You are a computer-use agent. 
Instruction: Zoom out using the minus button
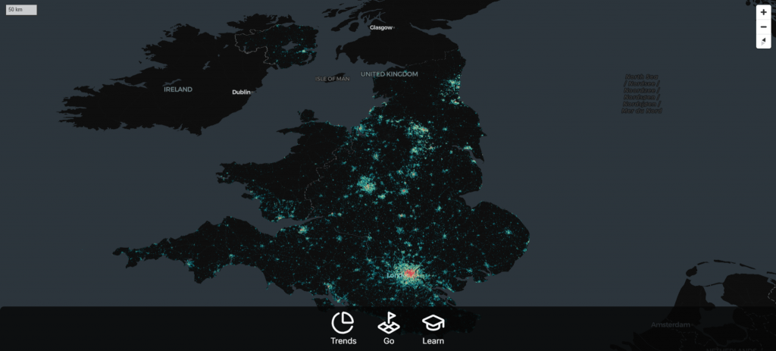click(x=763, y=27)
